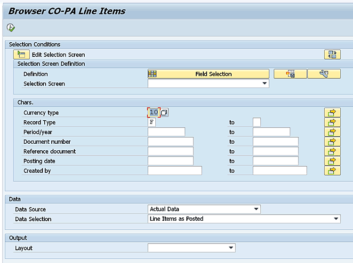Click the Period/year from input field
Screen dimensions: 353x263
coord(166,132)
